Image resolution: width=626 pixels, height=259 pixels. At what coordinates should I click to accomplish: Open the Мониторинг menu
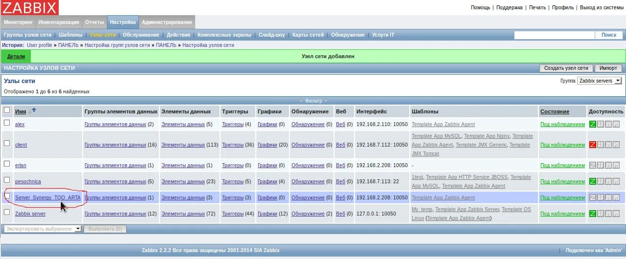[x=18, y=22]
